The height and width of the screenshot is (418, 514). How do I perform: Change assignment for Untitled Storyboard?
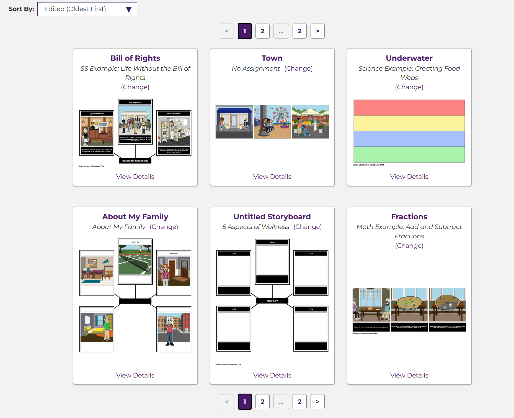tap(308, 227)
